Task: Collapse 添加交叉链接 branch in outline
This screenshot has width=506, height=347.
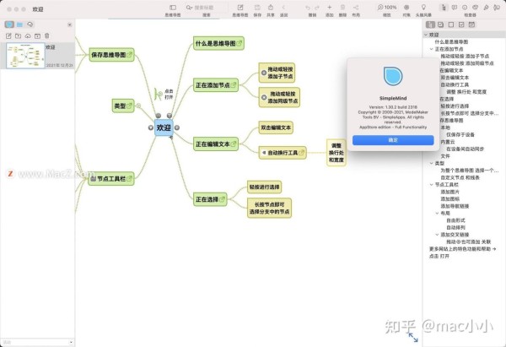Action: (x=437, y=235)
